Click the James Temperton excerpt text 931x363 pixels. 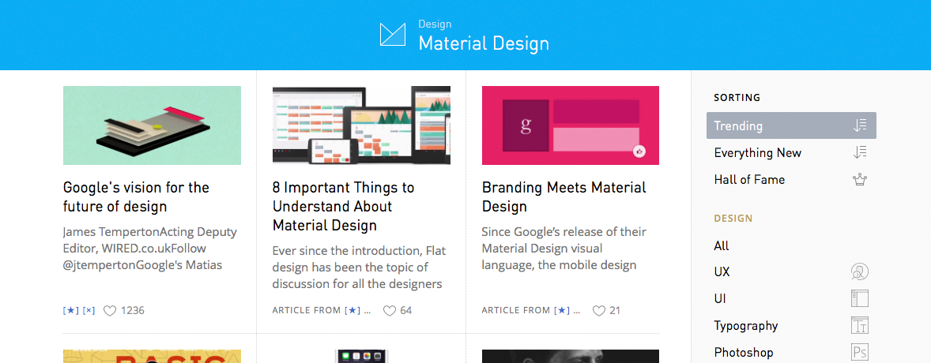point(149,248)
